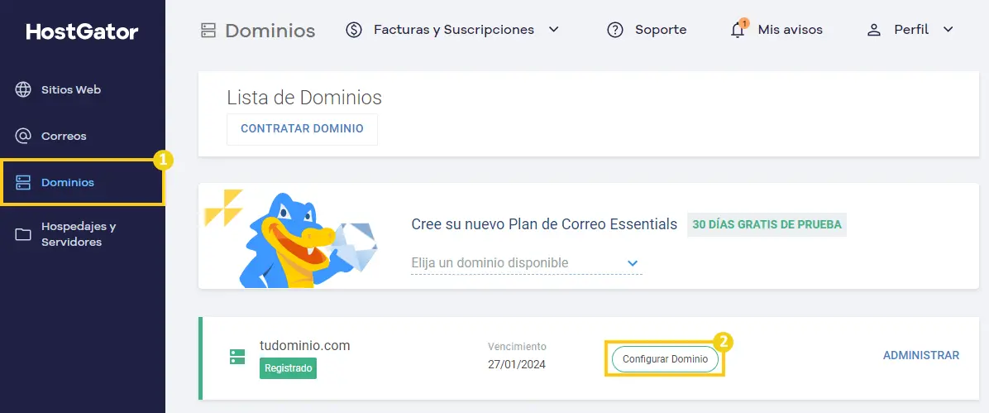Click the server icon beside the Dominios page header
Screen dimensions: 989x413
[208, 31]
